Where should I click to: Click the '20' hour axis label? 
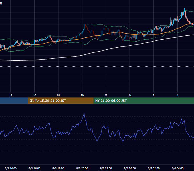(82, 95)
